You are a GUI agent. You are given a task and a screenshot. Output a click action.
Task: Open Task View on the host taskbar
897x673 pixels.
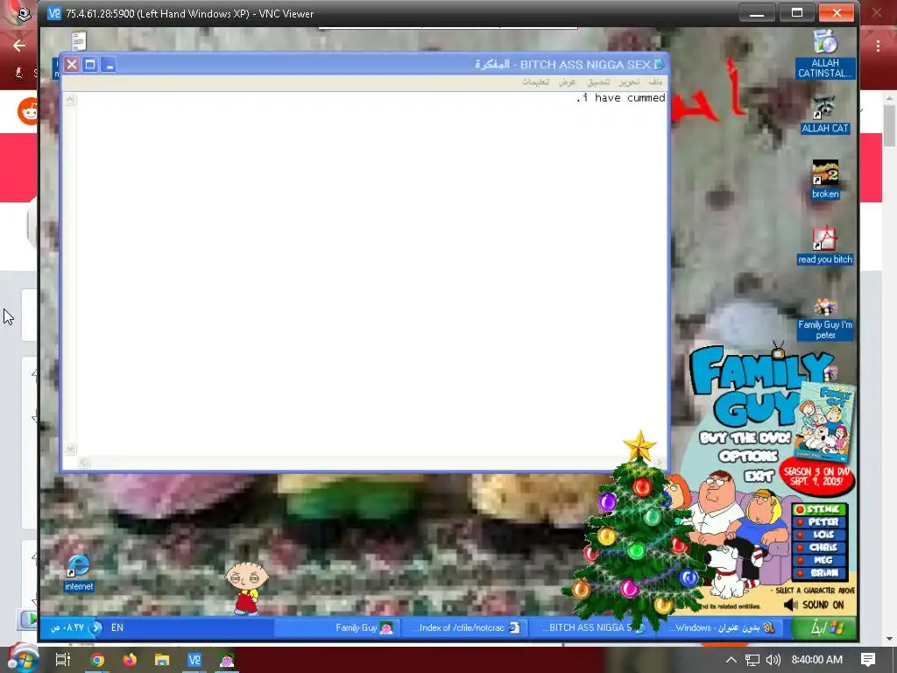(63, 660)
